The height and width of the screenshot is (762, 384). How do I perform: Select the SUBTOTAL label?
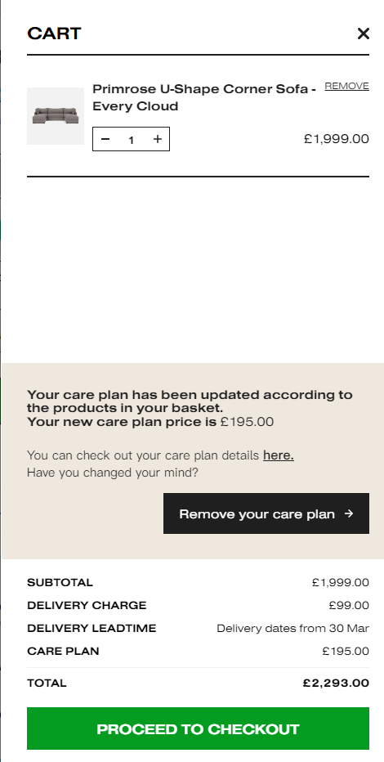[x=60, y=582]
